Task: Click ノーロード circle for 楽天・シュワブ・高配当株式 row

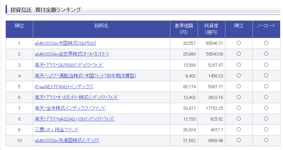Action: [x=266, y=76]
